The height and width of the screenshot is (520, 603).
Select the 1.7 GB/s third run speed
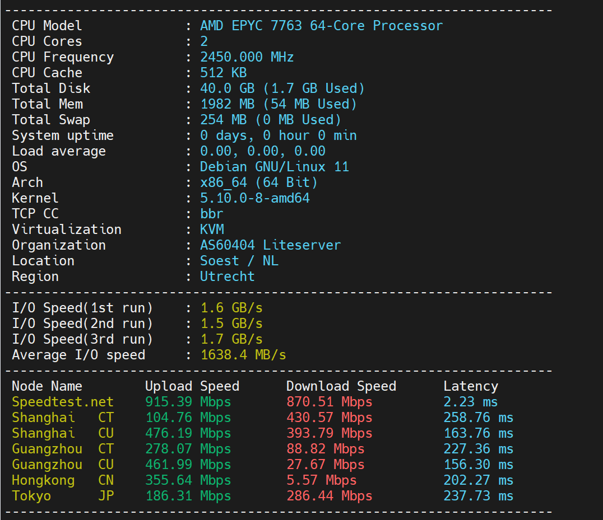point(231,340)
